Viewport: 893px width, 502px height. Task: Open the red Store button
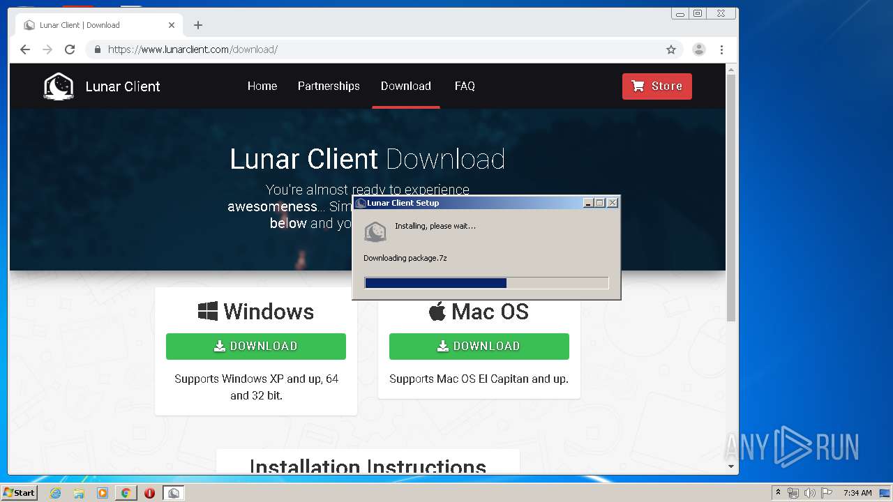[657, 86]
